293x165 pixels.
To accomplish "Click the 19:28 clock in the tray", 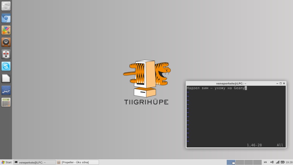I will click(x=289, y=162).
